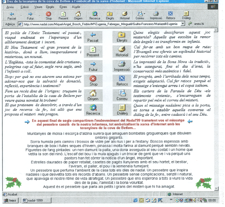Viewport: 225px width, 207px height.
Task: Open dropdown arrow beside Futur button
Action: click(x=39, y=16)
